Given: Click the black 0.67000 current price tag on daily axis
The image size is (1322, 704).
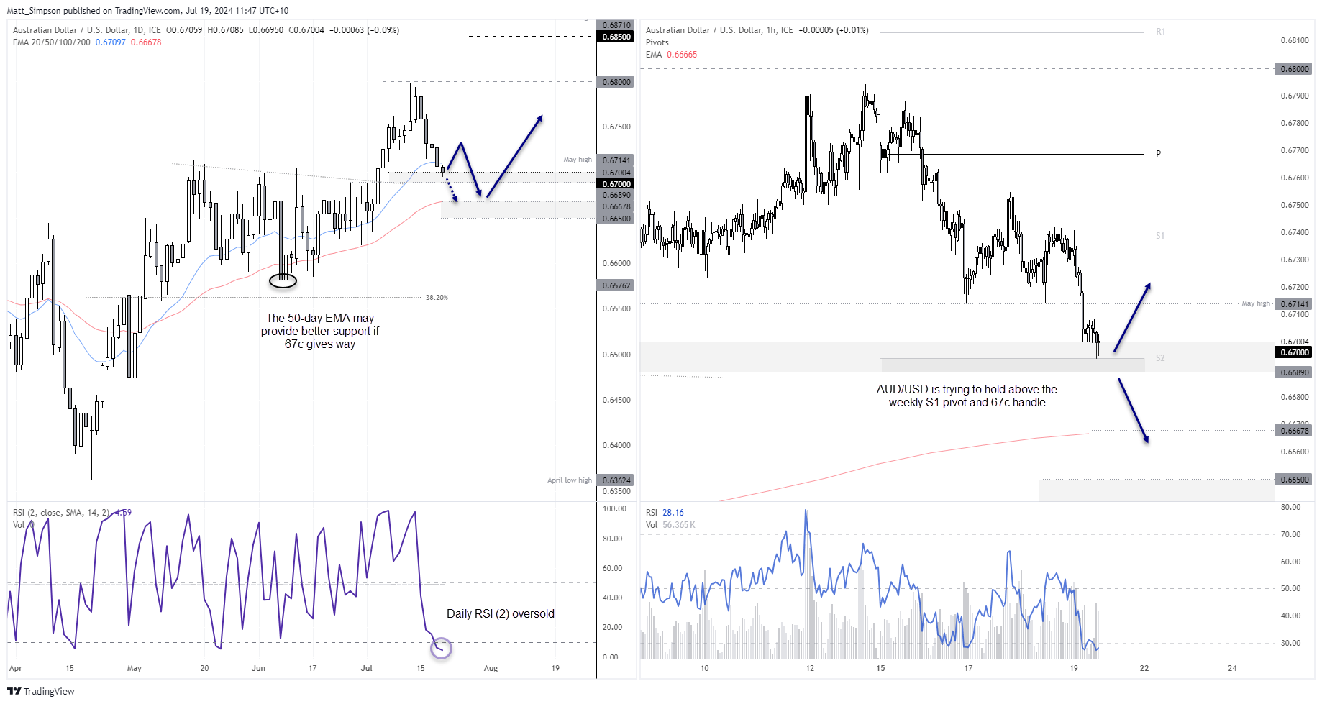Looking at the screenshot, I should [616, 184].
